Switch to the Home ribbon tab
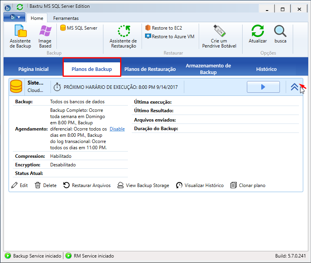This screenshot has width=311, height=263. pyautogui.click(x=37, y=18)
